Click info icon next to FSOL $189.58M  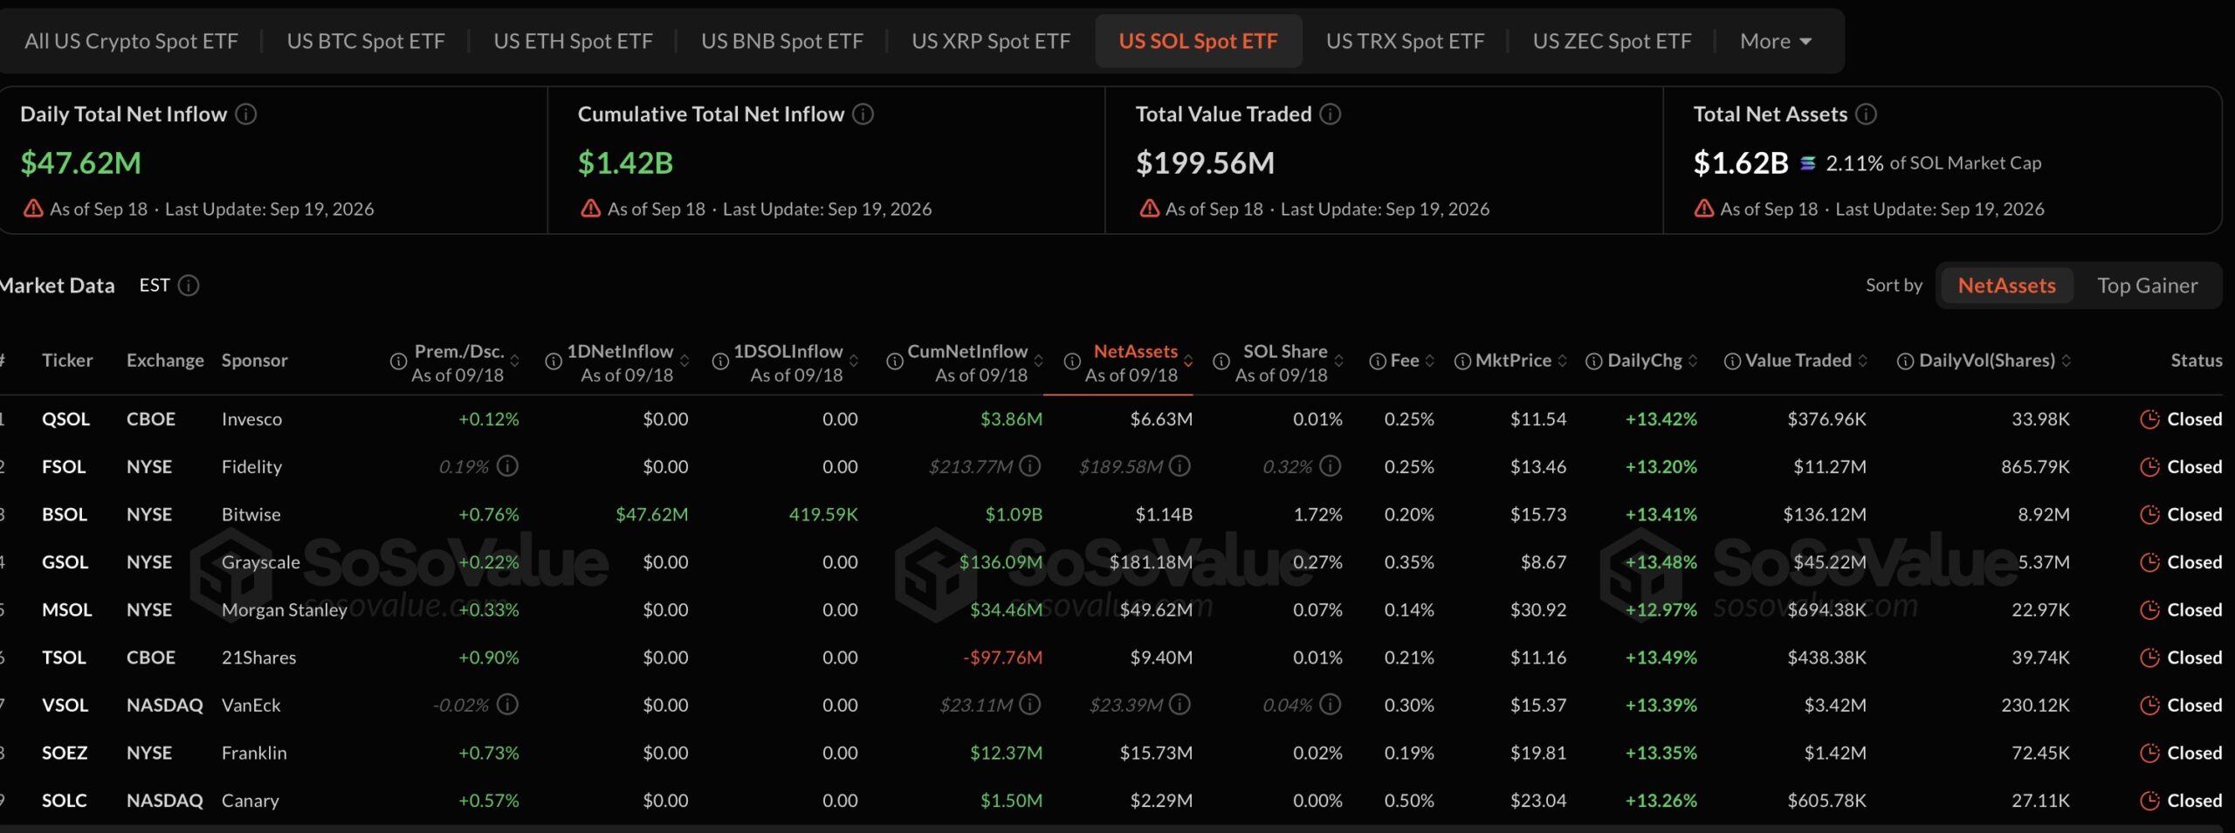point(1179,466)
